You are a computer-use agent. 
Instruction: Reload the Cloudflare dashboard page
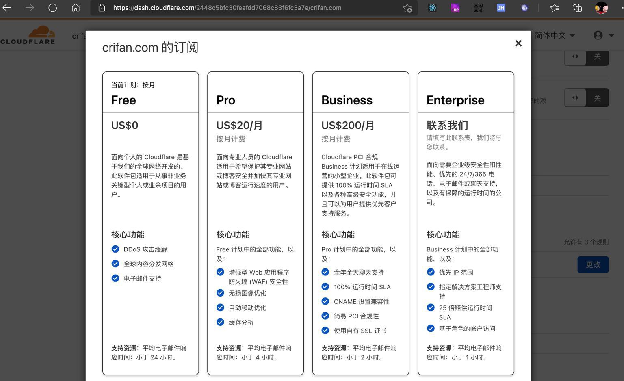tap(52, 8)
